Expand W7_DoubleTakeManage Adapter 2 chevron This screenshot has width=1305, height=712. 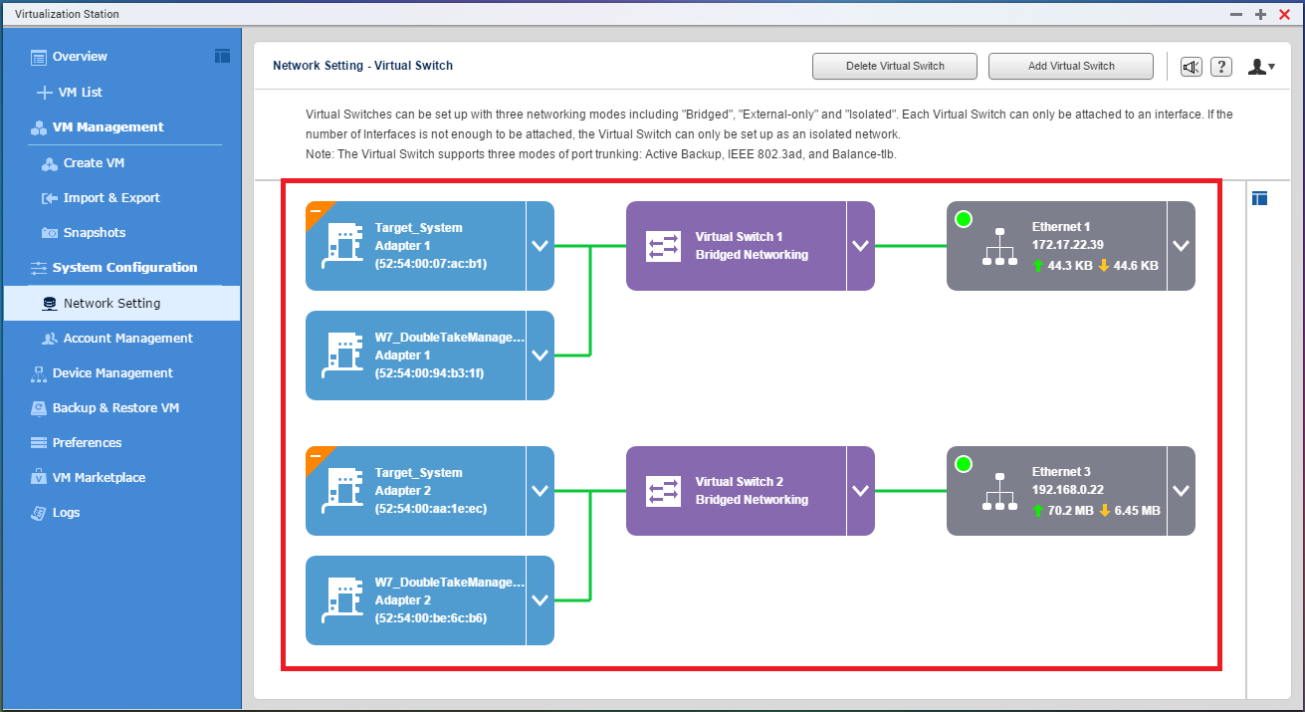pyautogui.click(x=540, y=600)
